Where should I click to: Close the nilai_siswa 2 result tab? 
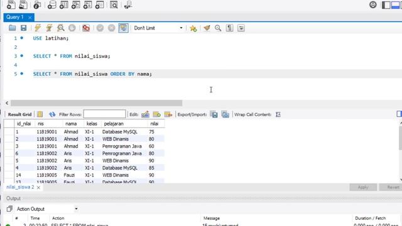coord(38,188)
